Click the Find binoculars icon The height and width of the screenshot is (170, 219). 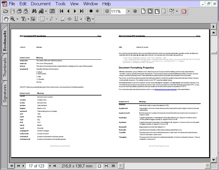coord(34,11)
